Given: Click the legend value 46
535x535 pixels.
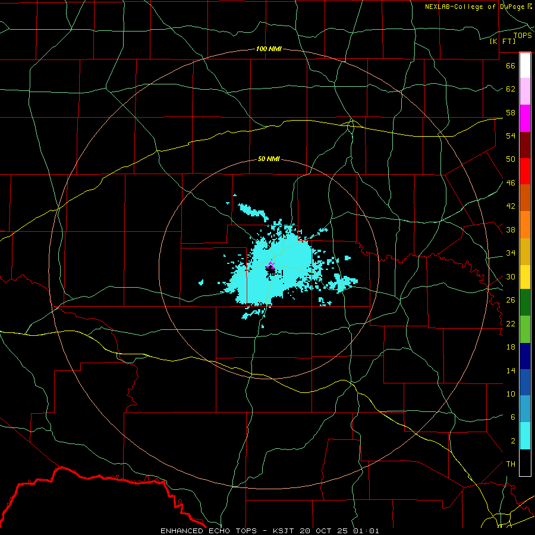Looking at the screenshot, I should tap(511, 183).
